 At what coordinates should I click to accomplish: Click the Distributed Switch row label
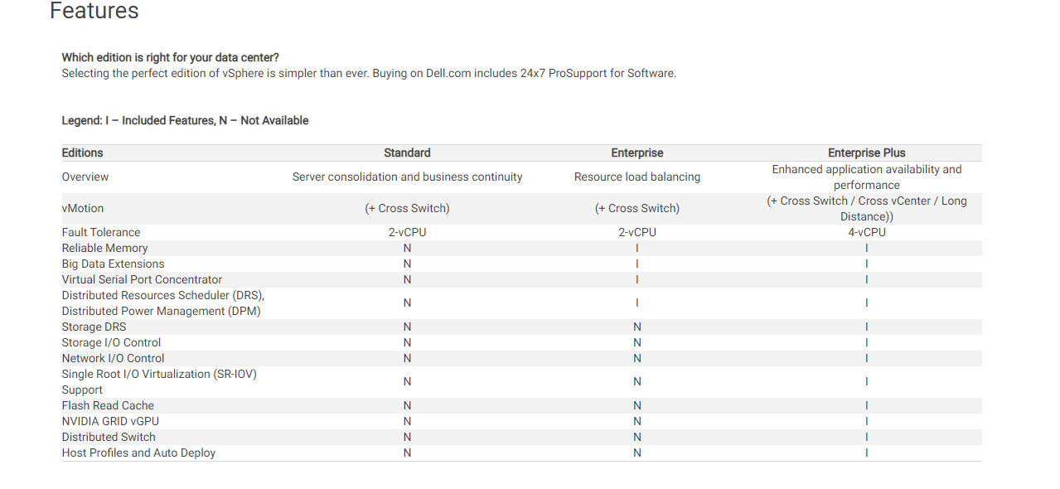[109, 437]
